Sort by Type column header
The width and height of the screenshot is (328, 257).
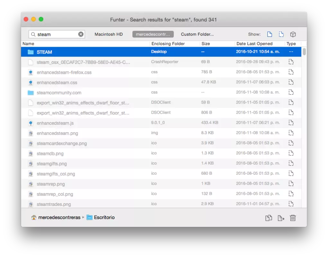[x=291, y=44]
